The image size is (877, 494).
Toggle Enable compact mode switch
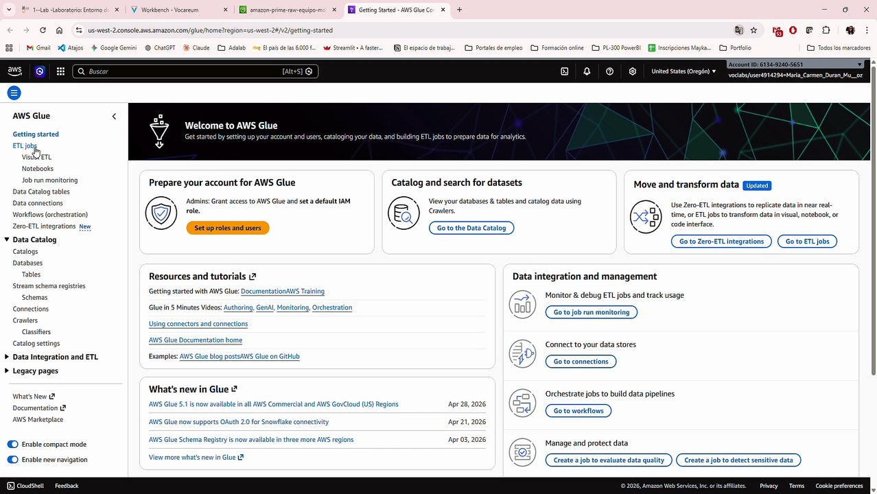coord(13,445)
